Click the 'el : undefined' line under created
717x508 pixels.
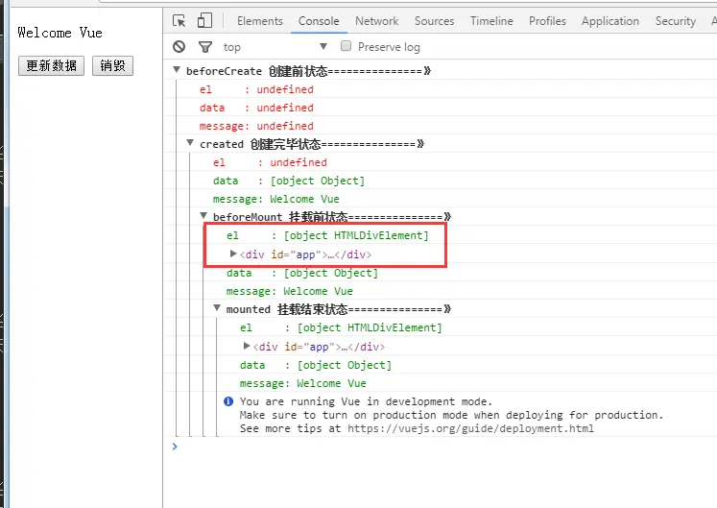point(270,162)
